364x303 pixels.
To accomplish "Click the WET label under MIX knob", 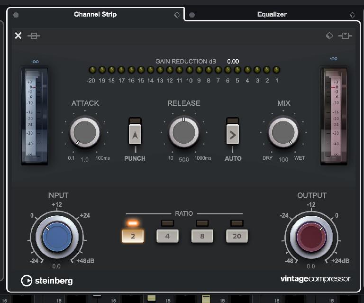I will click(x=300, y=158).
